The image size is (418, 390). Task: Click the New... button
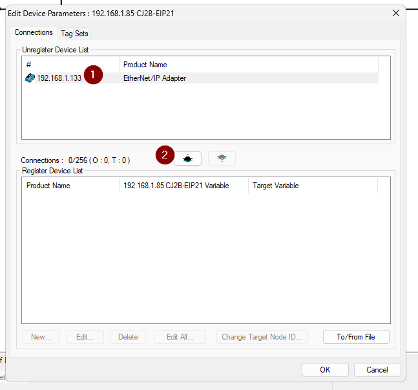(41, 337)
